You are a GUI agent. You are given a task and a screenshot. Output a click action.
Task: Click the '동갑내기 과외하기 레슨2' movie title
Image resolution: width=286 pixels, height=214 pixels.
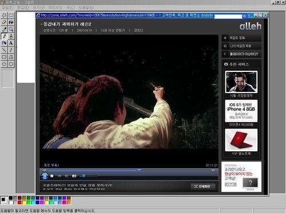67,24
